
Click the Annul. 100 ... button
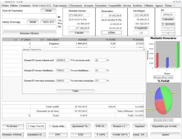coord(140,134)
